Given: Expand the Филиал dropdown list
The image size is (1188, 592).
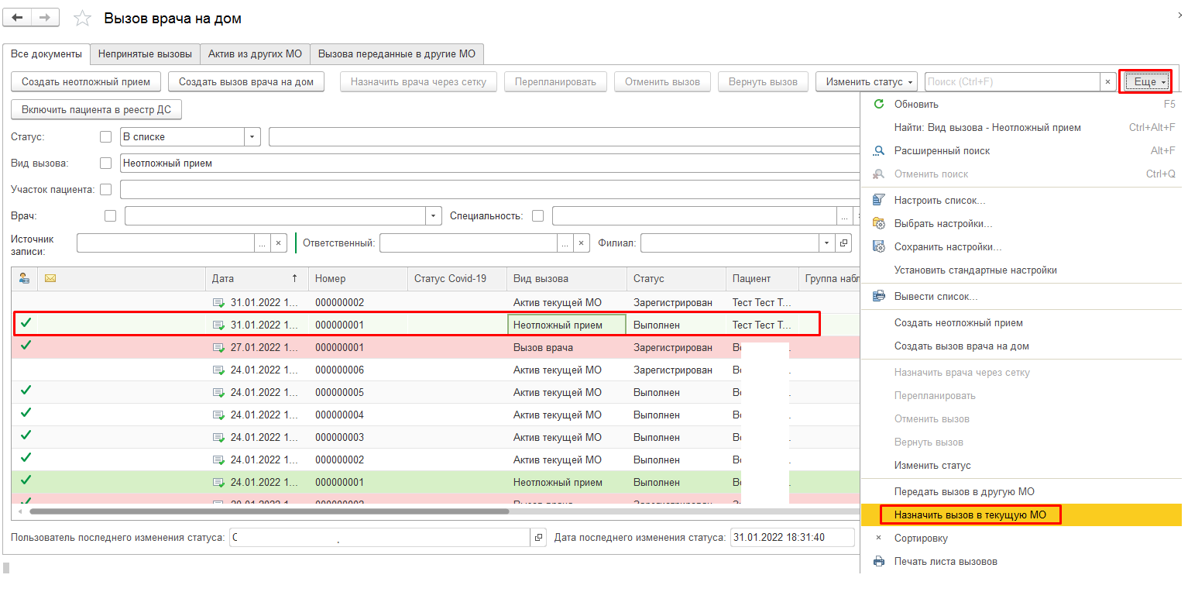Looking at the screenshot, I should click(x=827, y=243).
